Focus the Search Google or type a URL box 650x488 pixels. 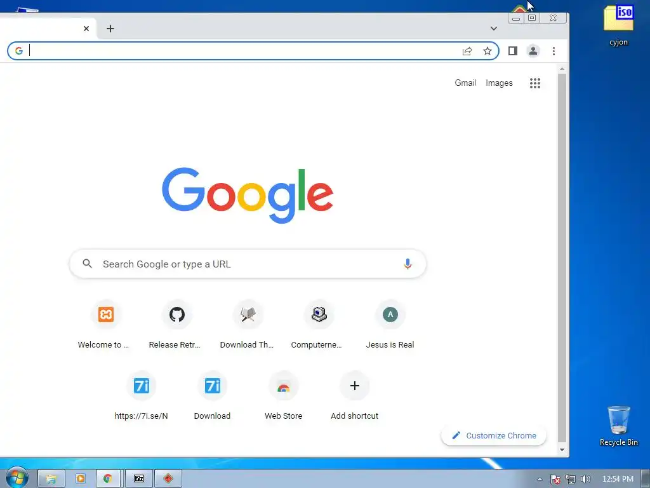[248, 264]
